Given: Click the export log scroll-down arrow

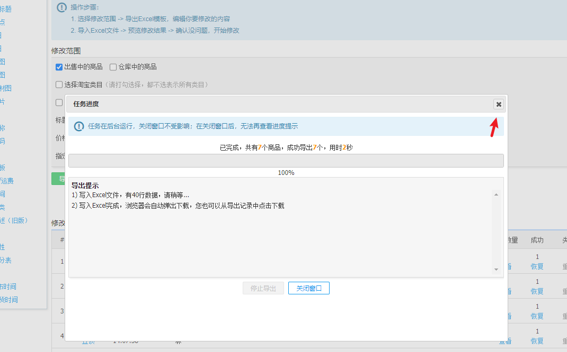Looking at the screenshot, I should point(496,270).
